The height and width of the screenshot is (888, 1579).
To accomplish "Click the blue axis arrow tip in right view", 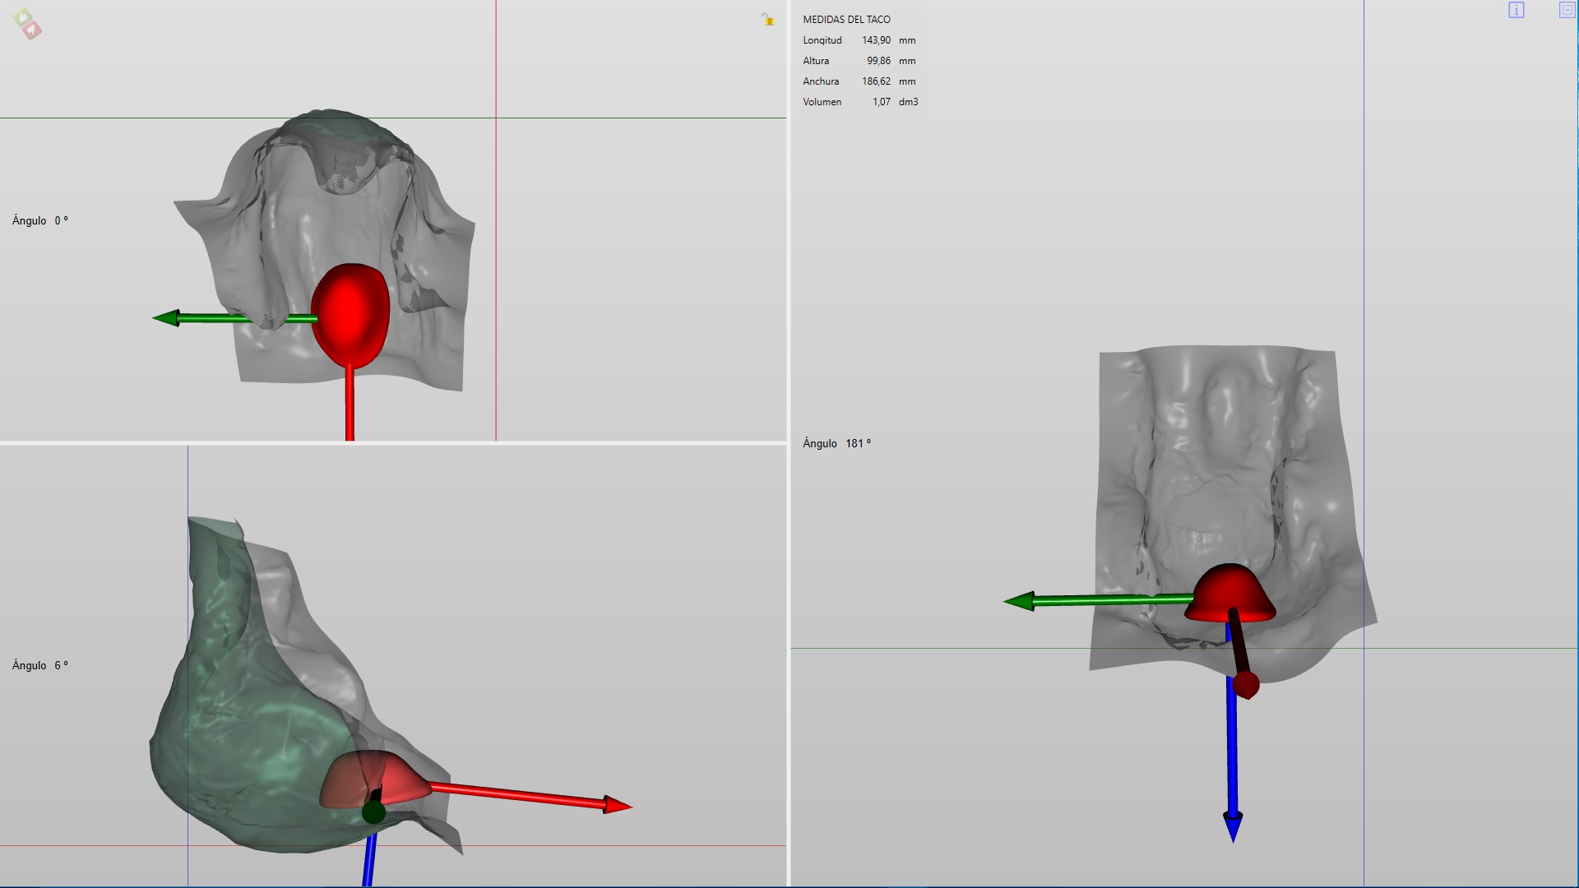I will click(x=1233, y=826).
